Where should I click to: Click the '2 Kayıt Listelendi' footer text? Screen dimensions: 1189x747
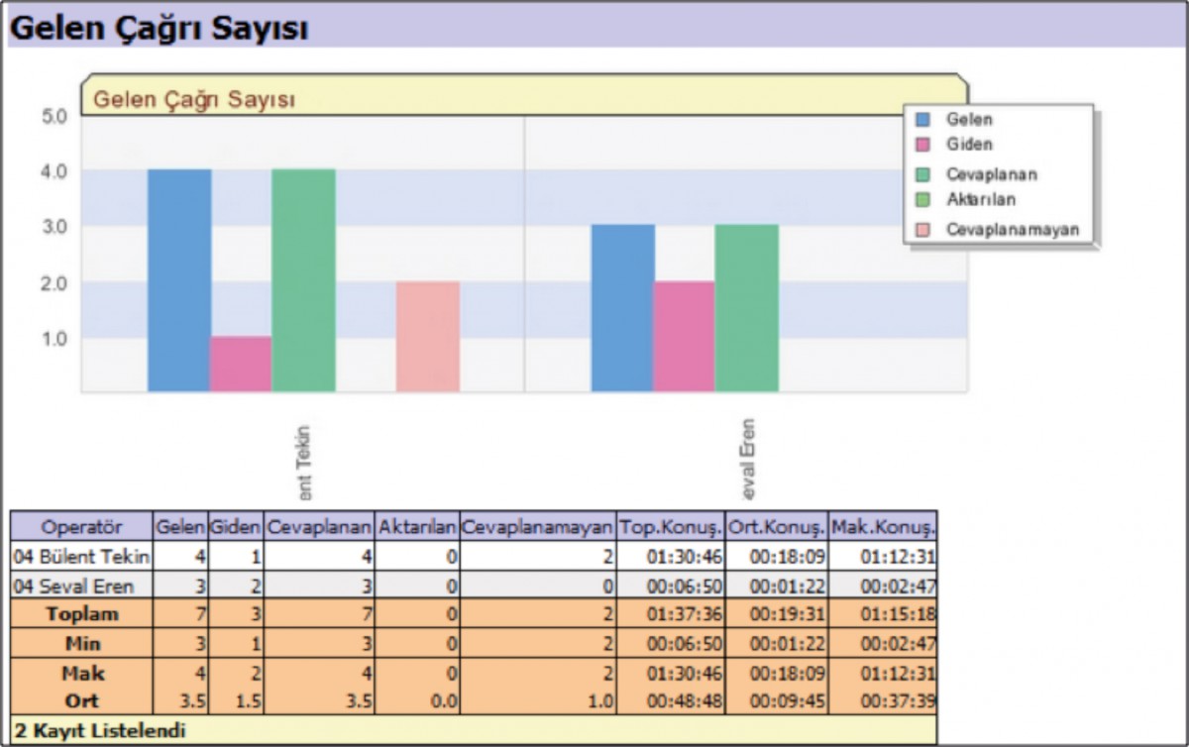pos(100,731)
